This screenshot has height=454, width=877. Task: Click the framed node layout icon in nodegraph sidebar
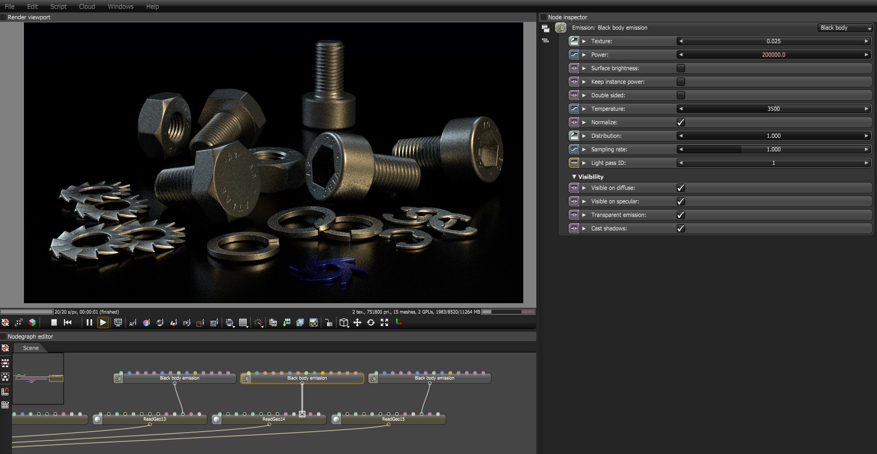click(5, 377)
